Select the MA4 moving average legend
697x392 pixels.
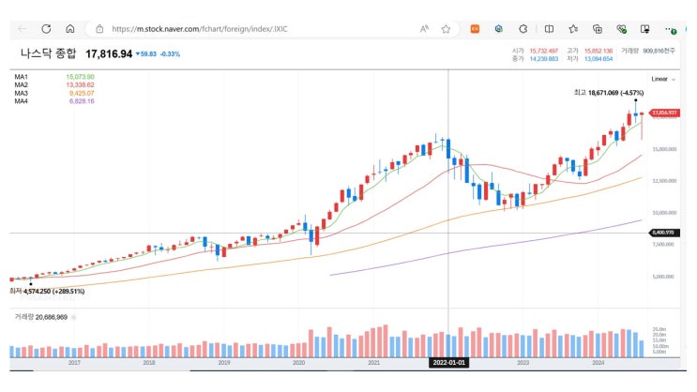coord(23,100)
